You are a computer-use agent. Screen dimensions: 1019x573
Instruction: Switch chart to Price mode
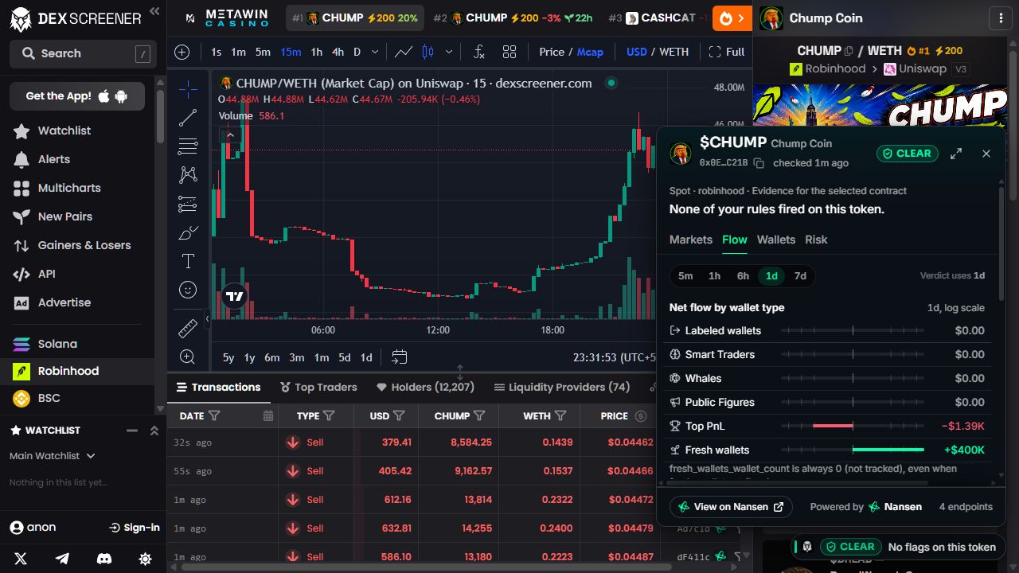coord(552,52)
